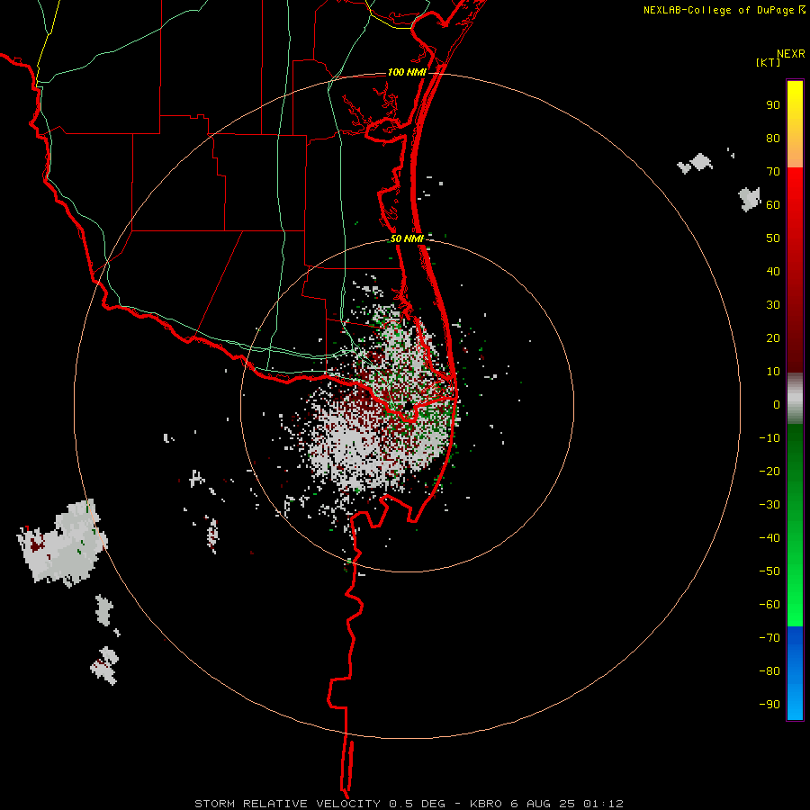Click the -90 knot scale value
Viewport: 810px width, 810px height.
tap(769, 705)
